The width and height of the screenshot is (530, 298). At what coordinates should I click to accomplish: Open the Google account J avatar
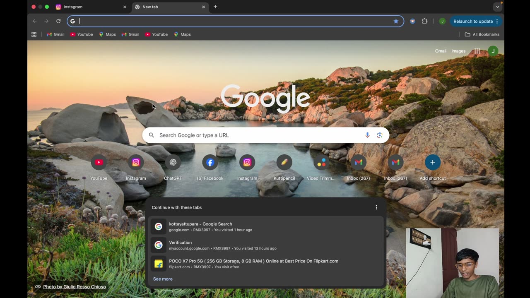(x=493, y=51)
